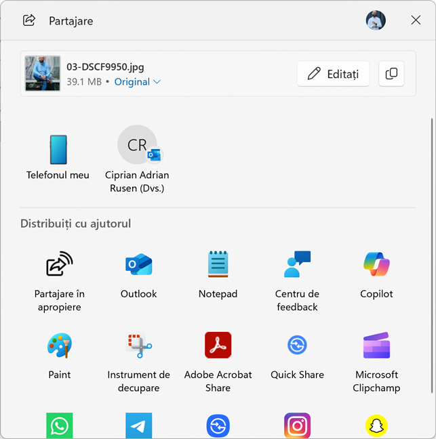436x439 pixels.
Task: Copy file using the copy button
Action: tap(391, 74)
